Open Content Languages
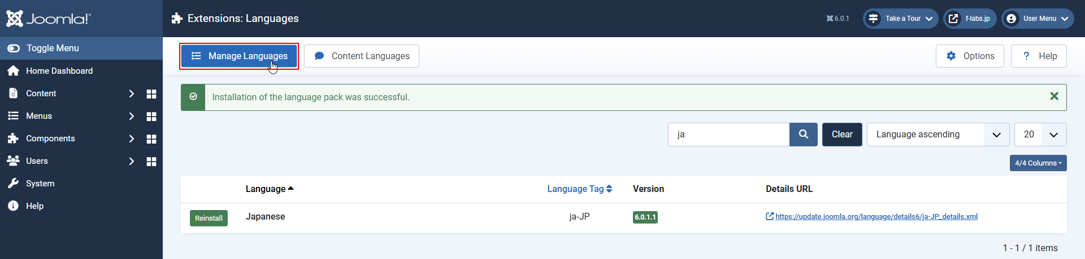Viewport: 1085px width, 259px height. (x=362, y=56)
